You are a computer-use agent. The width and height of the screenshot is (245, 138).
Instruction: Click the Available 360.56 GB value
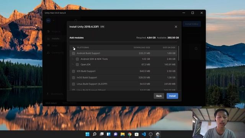coord(173,38)
